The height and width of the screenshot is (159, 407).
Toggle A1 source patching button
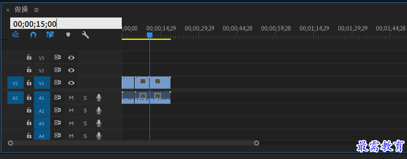click(16, 98)
